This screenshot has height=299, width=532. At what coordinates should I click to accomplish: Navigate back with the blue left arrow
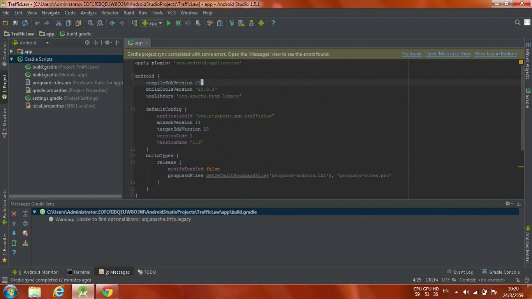(x=112, y=23)
